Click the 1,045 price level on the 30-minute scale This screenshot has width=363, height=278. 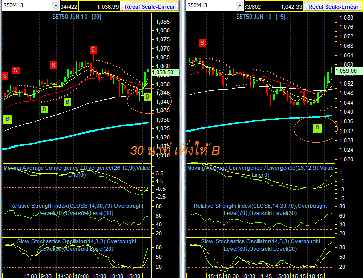(163, 93)
